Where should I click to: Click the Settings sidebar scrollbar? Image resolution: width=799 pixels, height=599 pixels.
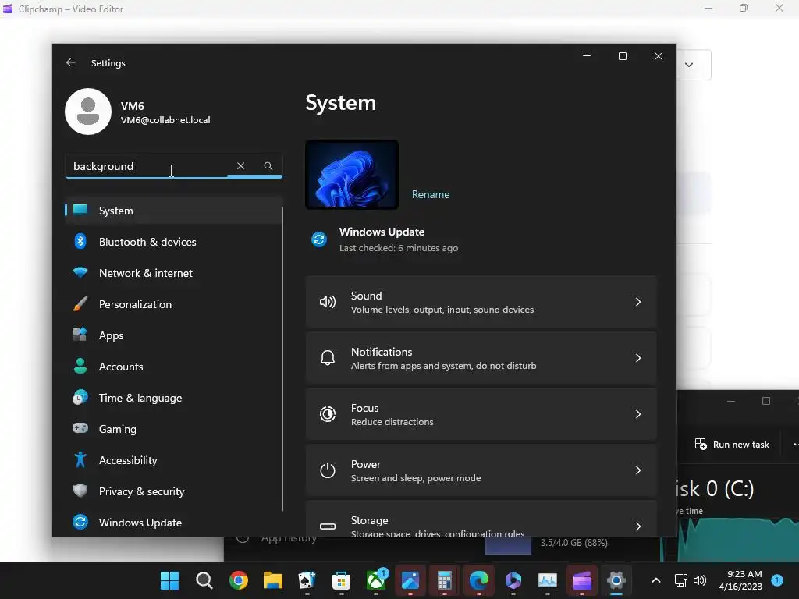pos(282,359)
